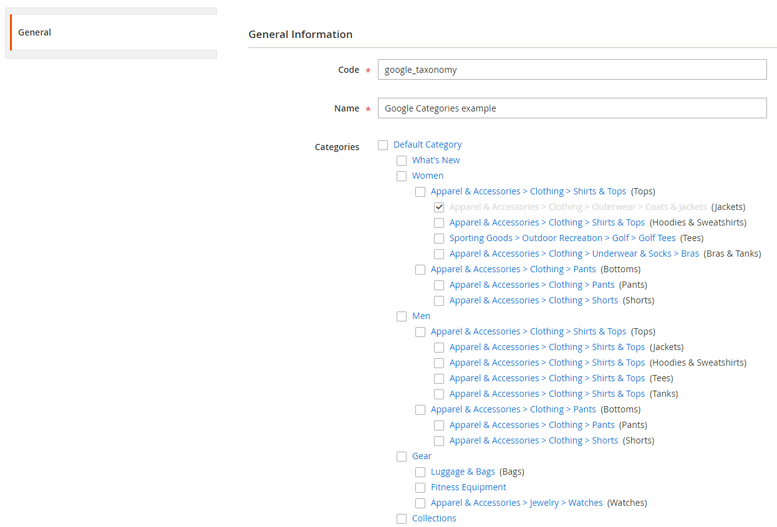The height and width of the screenshot is (527, 777).
Task: Click the Code input field
Action: (572, 70)
